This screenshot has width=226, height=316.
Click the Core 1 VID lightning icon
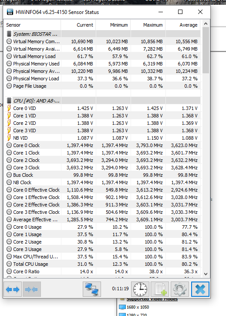pos(9,116)
